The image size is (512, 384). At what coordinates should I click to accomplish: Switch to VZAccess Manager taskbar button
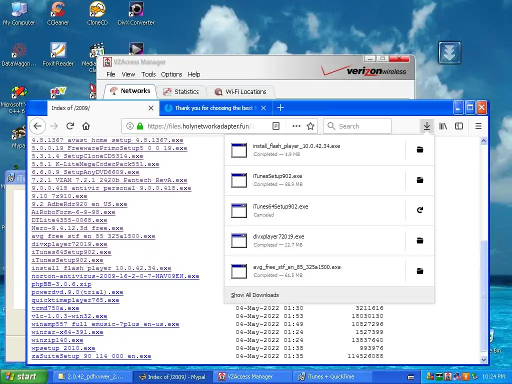click(253, 377)
